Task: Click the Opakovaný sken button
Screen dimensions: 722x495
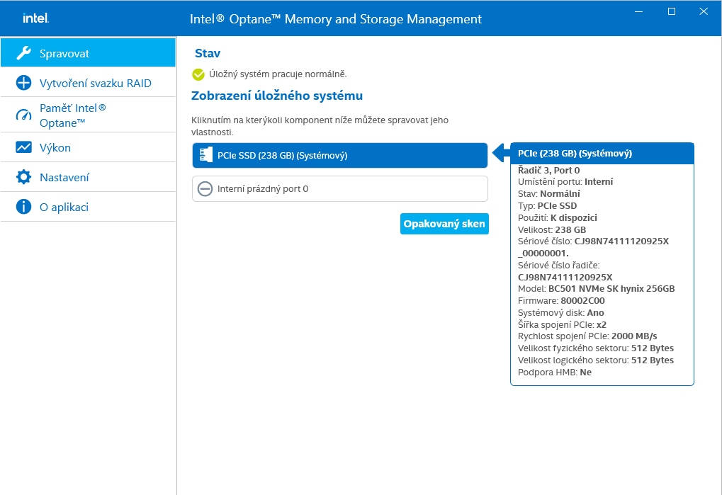Action: tap(444, 224)
